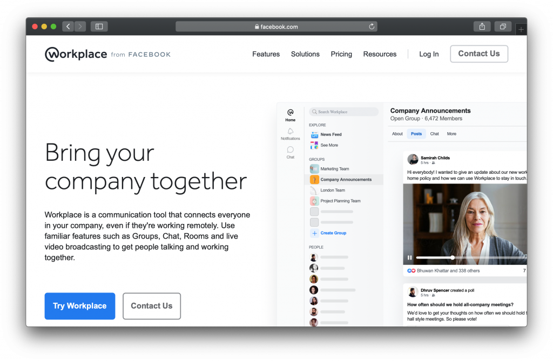Viewport: 553px width, 361px height.
Task: Go forward with Safari forward arrow
Action: click(x=80, y=26)
